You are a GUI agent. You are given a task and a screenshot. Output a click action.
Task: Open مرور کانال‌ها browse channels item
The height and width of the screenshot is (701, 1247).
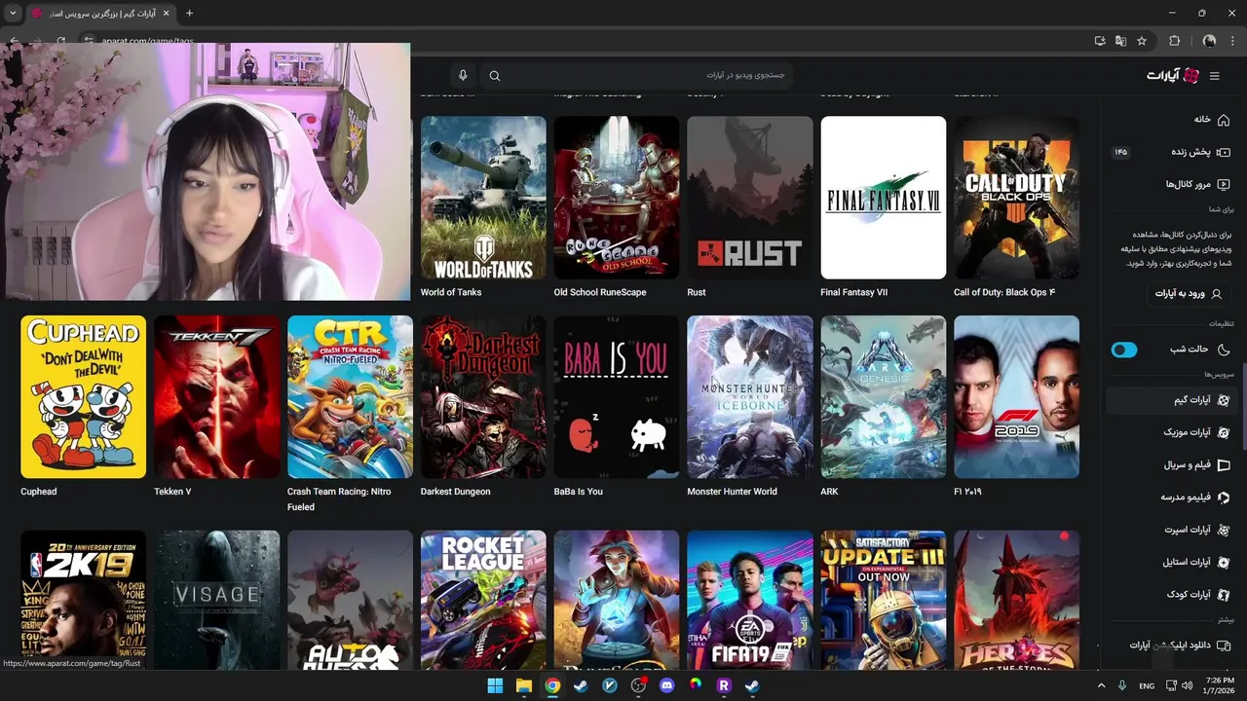coord(1172,184)
